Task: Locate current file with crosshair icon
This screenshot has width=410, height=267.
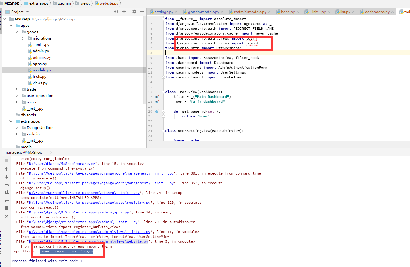Action: point(116,12)
